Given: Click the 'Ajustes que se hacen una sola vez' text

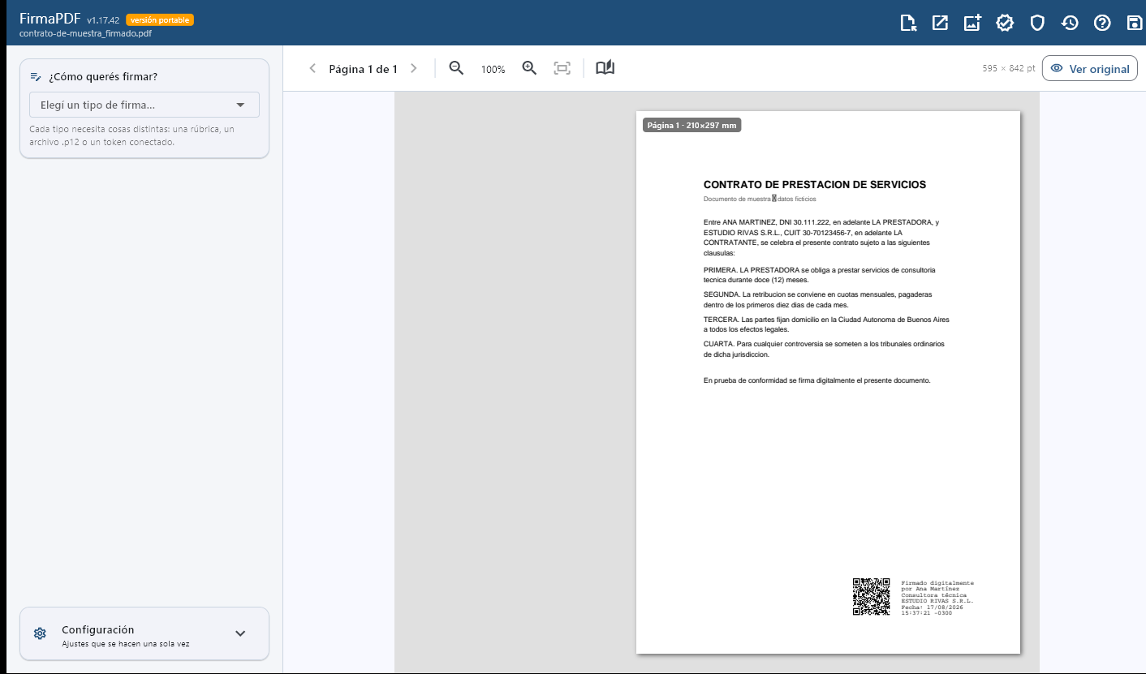Looking at the screenshot, I should click(x=126, y=644).
